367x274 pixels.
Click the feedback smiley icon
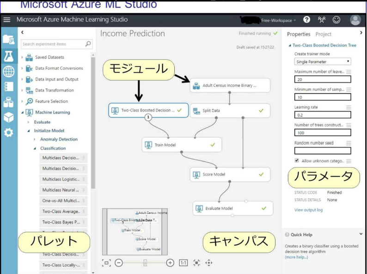coord(336,20)
